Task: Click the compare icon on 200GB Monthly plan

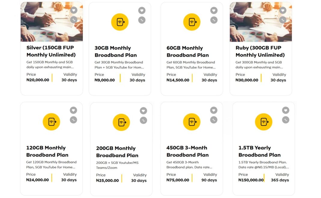Action: (143, 120)
